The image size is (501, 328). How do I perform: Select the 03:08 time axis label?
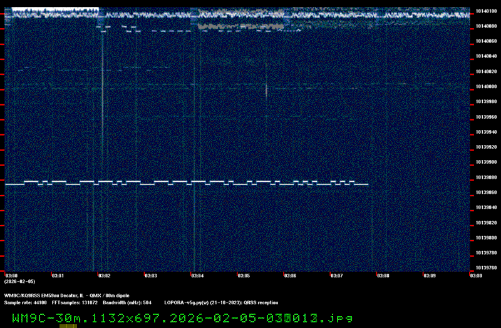click(383, 275)
